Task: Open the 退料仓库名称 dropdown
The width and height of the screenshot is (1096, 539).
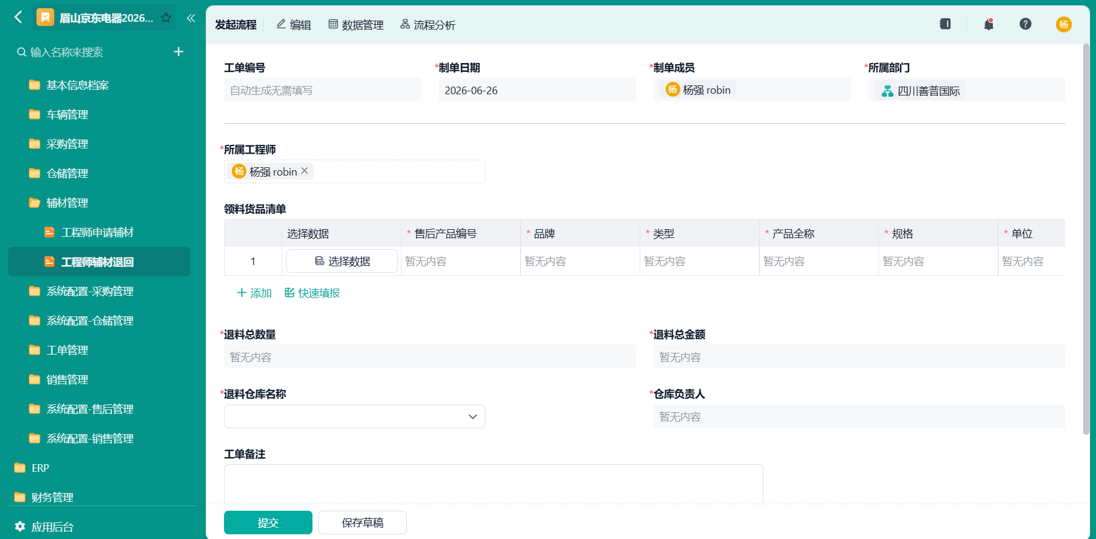Action: pos(354,416)
